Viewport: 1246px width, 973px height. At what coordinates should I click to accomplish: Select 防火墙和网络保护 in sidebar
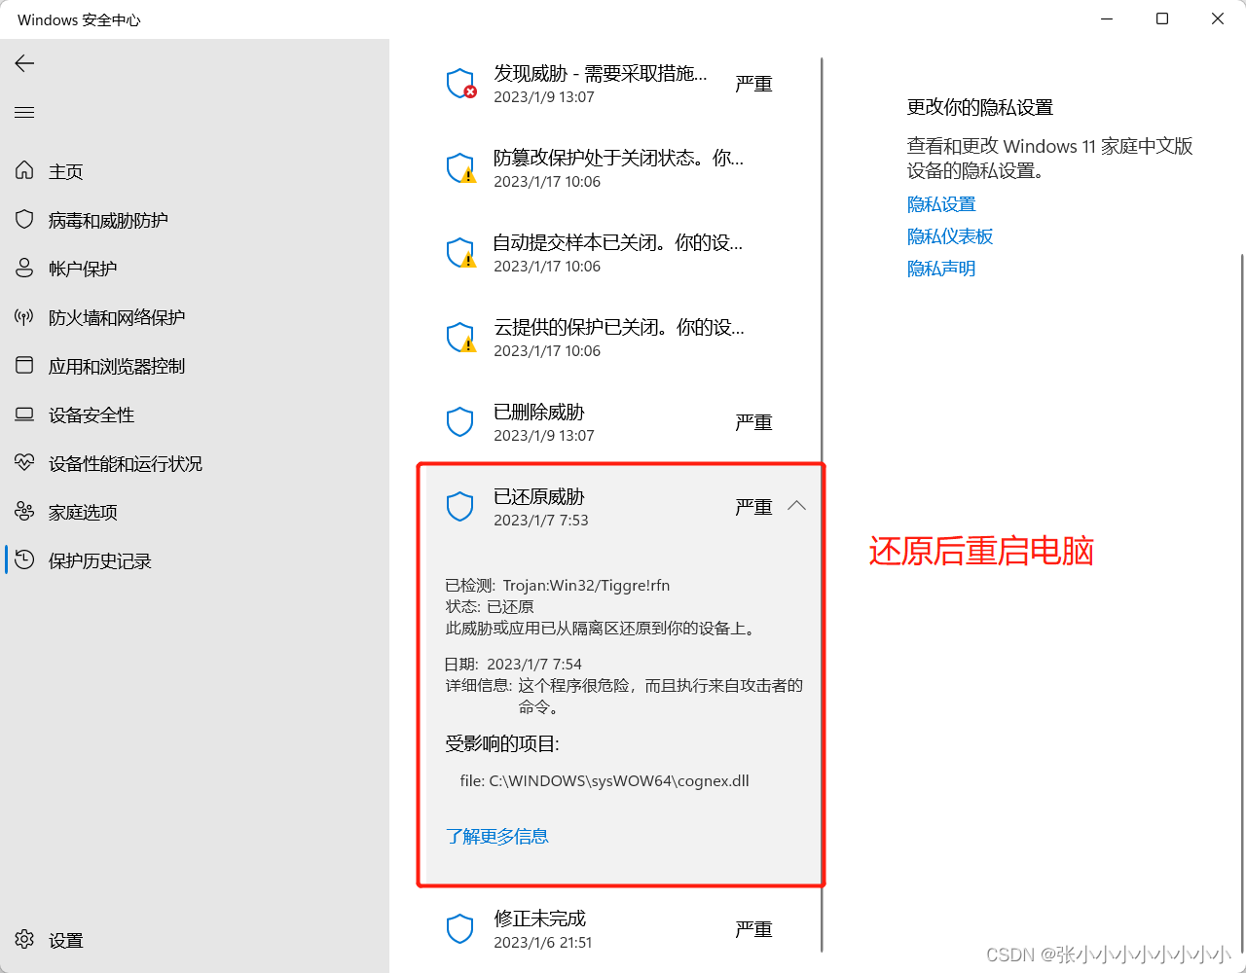[117, 317]
